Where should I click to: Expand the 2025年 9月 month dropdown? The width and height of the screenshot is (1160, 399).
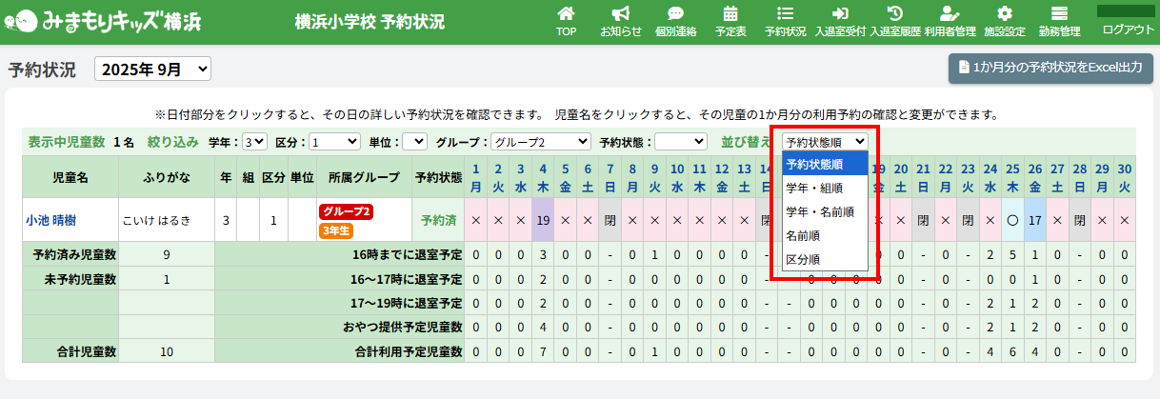(x=152, y=70)
